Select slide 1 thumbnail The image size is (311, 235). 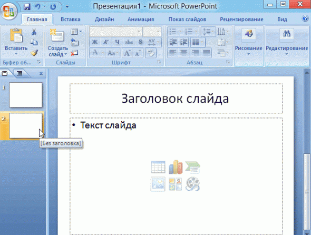point(26,95)
